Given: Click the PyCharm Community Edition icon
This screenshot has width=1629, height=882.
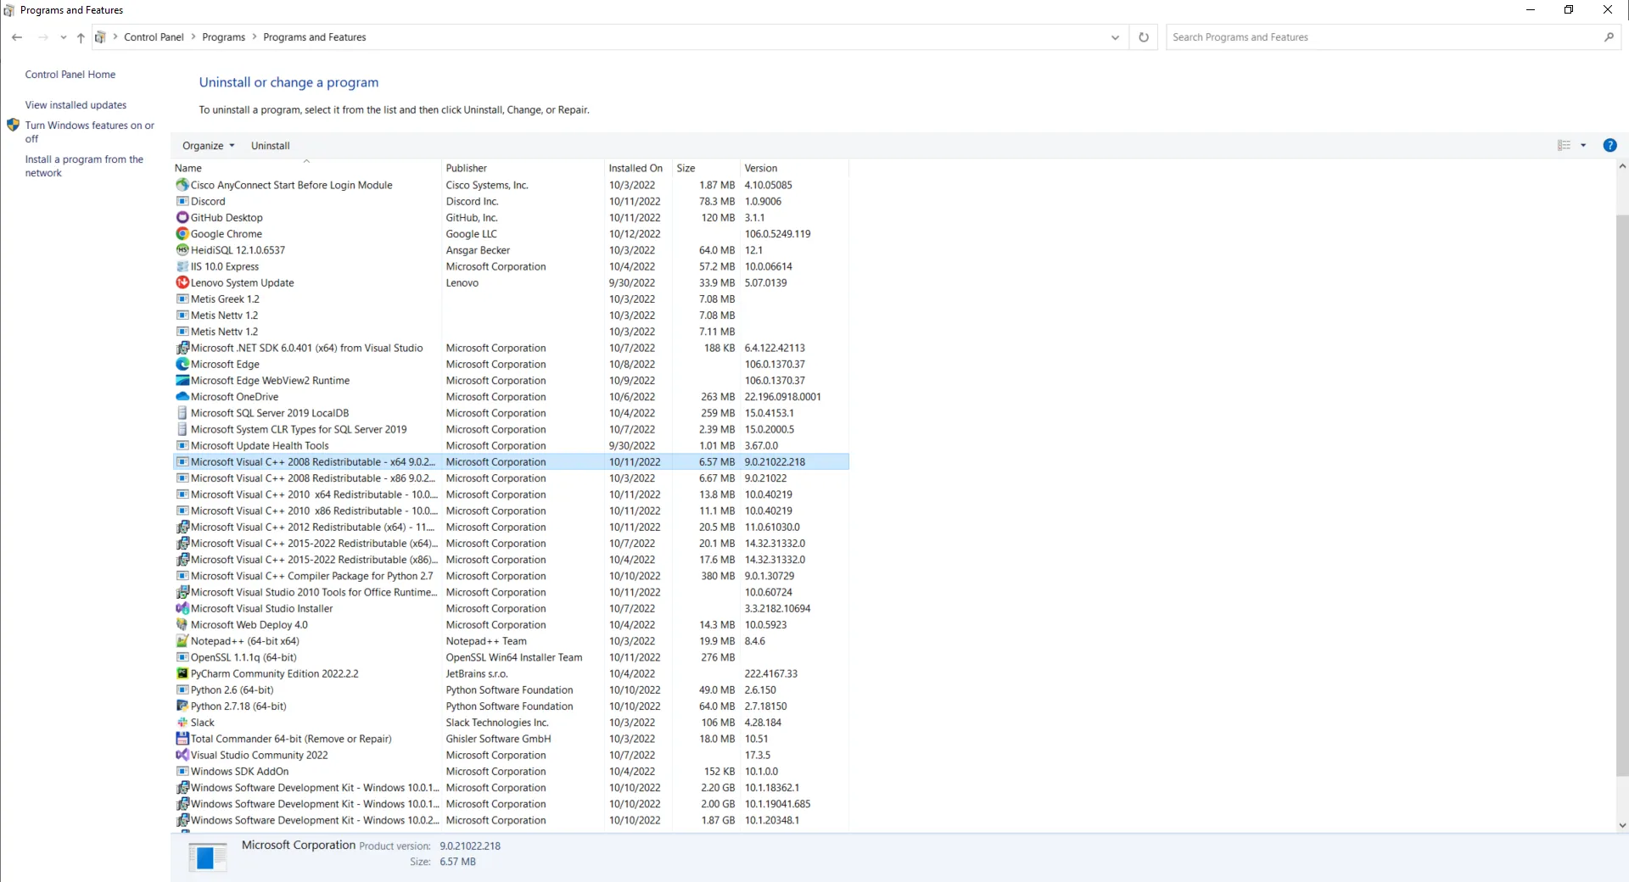Looking at the screenshot, I should pyautogui.click(x=182, y=674).
